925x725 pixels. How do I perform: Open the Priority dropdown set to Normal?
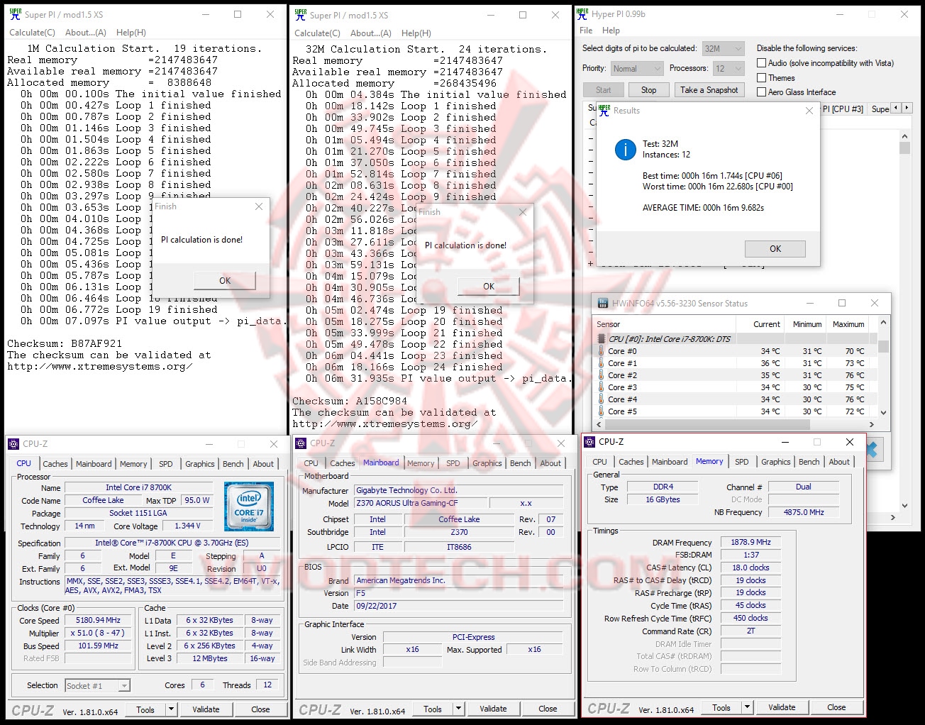636,69
